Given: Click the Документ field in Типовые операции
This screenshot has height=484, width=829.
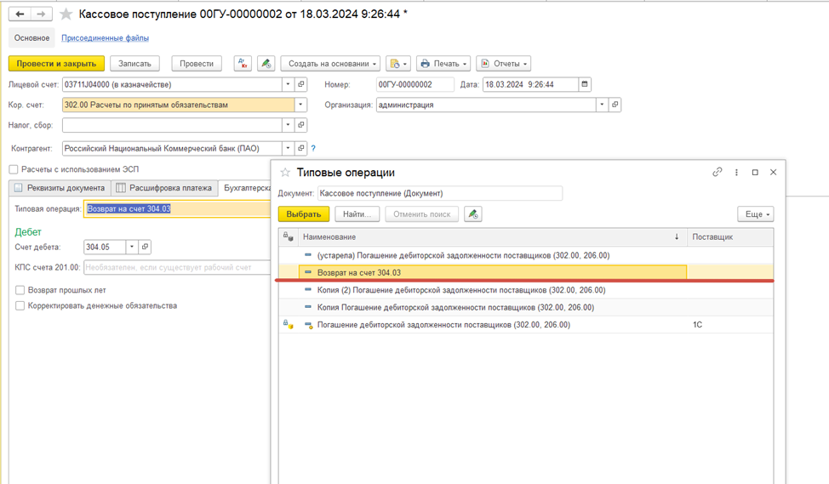Looking at the screenshot, I should (440, 193).
